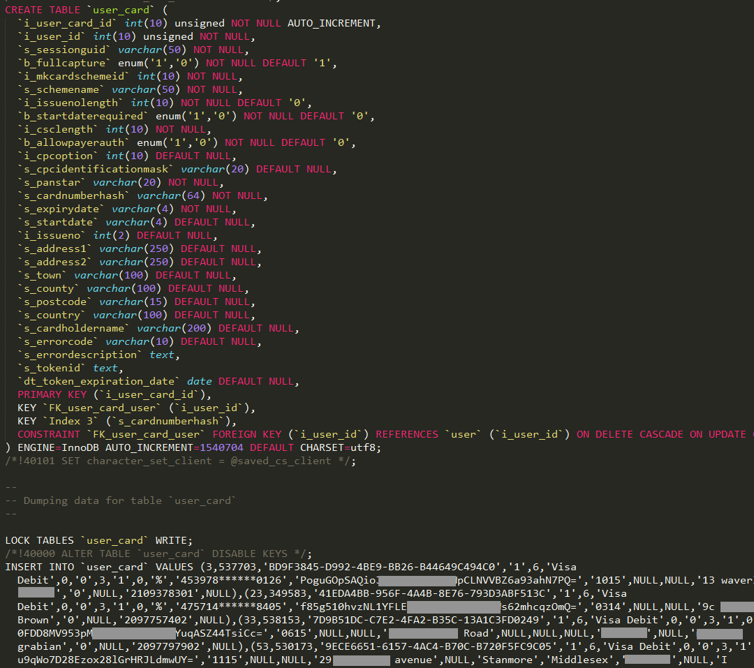Click the `s_county` column line

point(133,288)
